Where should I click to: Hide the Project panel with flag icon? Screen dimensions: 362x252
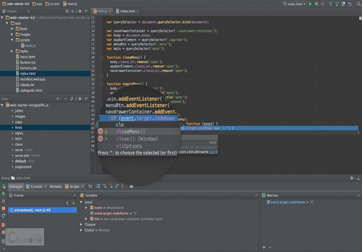87,11
